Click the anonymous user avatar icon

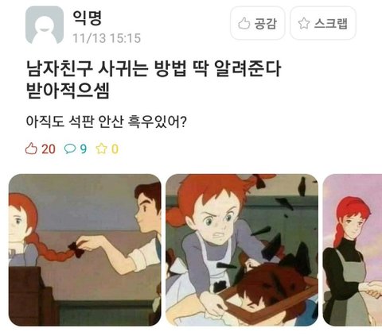(45, 25)
